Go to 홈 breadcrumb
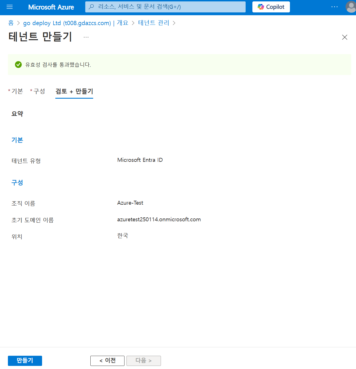Screen dimensions: 356x369 pos(11,23)
